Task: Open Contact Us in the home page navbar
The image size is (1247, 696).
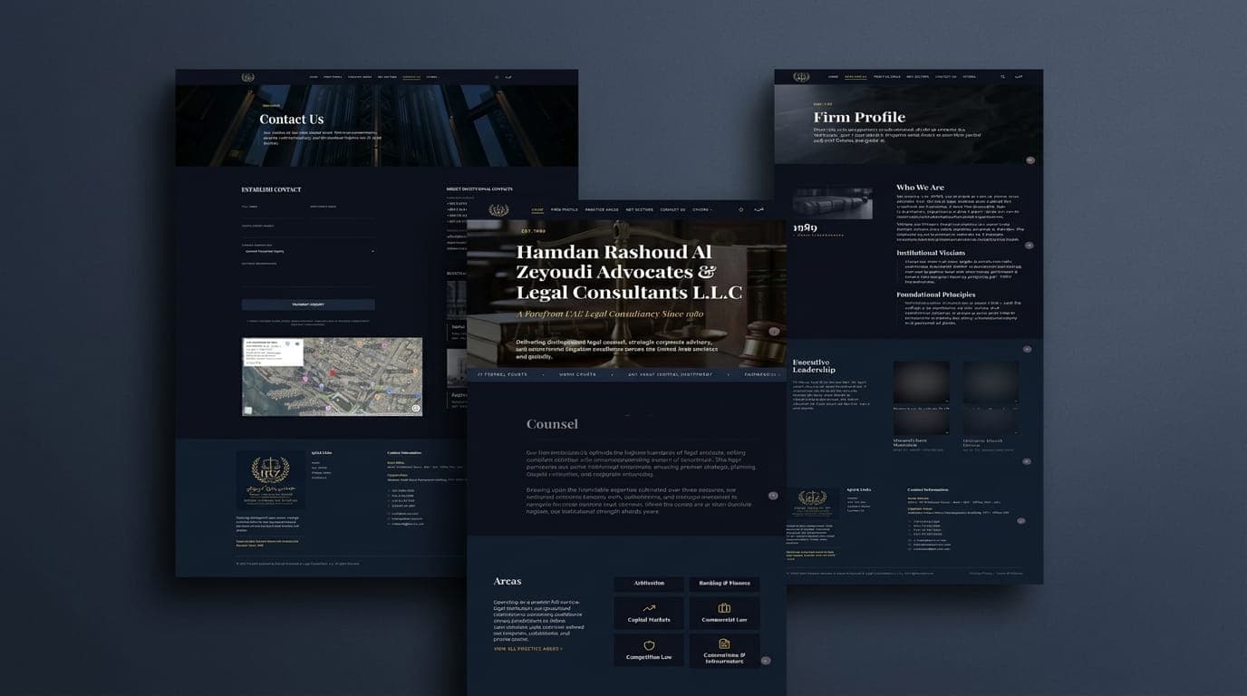Action: (672, 210)
